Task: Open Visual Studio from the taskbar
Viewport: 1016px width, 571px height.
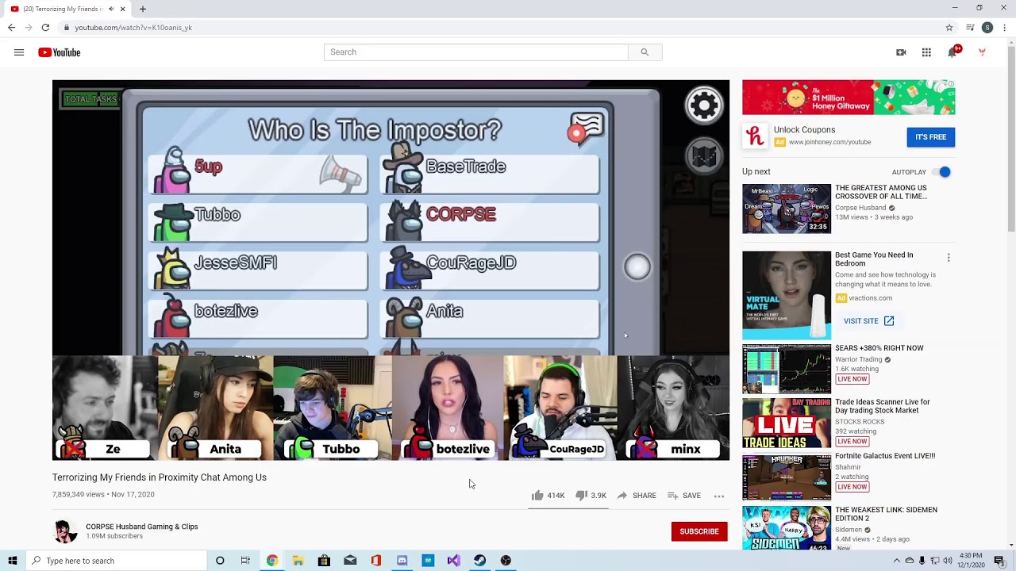Action: click(x=453, y=561)
